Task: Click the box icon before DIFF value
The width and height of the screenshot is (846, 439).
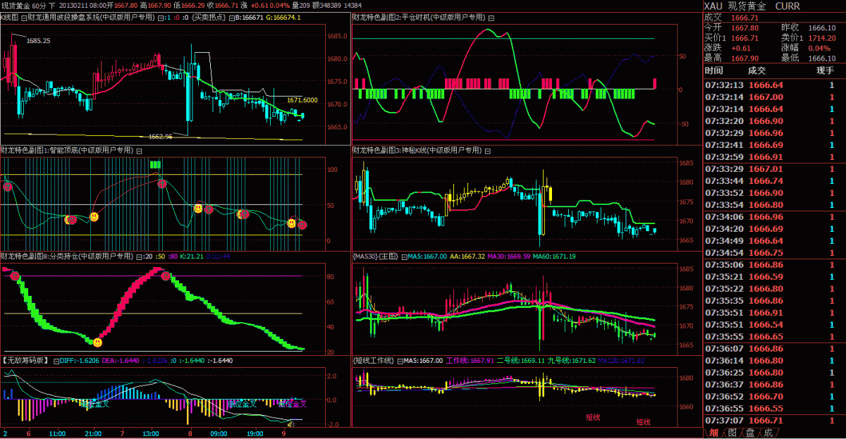Action: pyautogui.click(x=54, y=360)
